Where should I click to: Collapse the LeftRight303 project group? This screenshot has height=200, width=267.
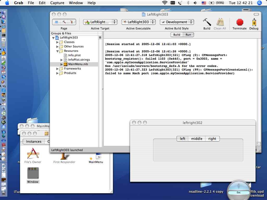[x=53, y=38]
